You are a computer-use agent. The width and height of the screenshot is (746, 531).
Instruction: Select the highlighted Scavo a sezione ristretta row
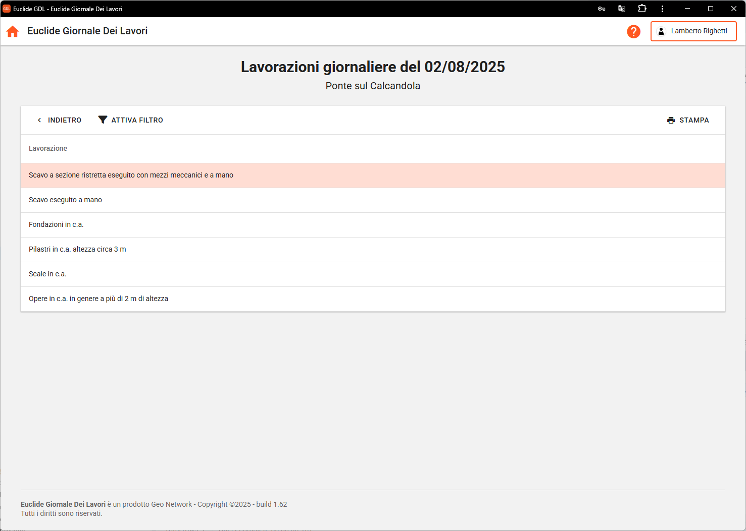[x=131, y=175]
